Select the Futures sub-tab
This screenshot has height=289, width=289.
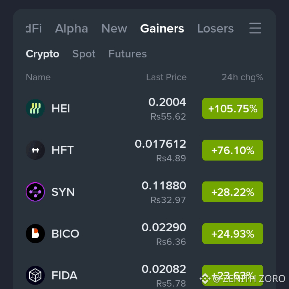(128, 54)
